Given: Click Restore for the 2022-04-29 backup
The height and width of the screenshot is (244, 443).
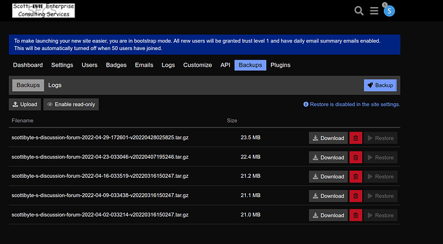Looking at the screenshot, I should (x=381, y=138).
